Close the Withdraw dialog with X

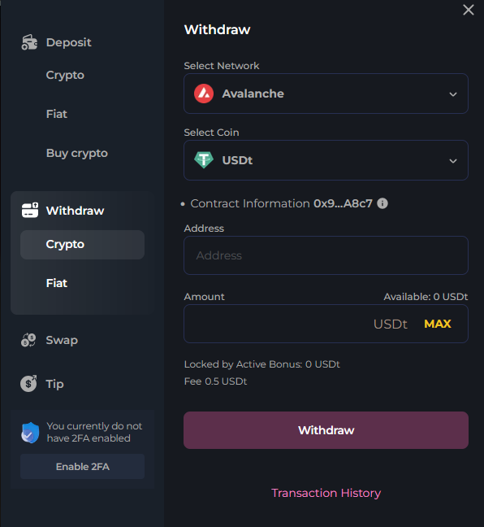click(x=469, y=10)
